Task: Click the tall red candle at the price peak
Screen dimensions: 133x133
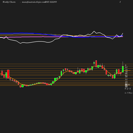Action: (96, 64)
